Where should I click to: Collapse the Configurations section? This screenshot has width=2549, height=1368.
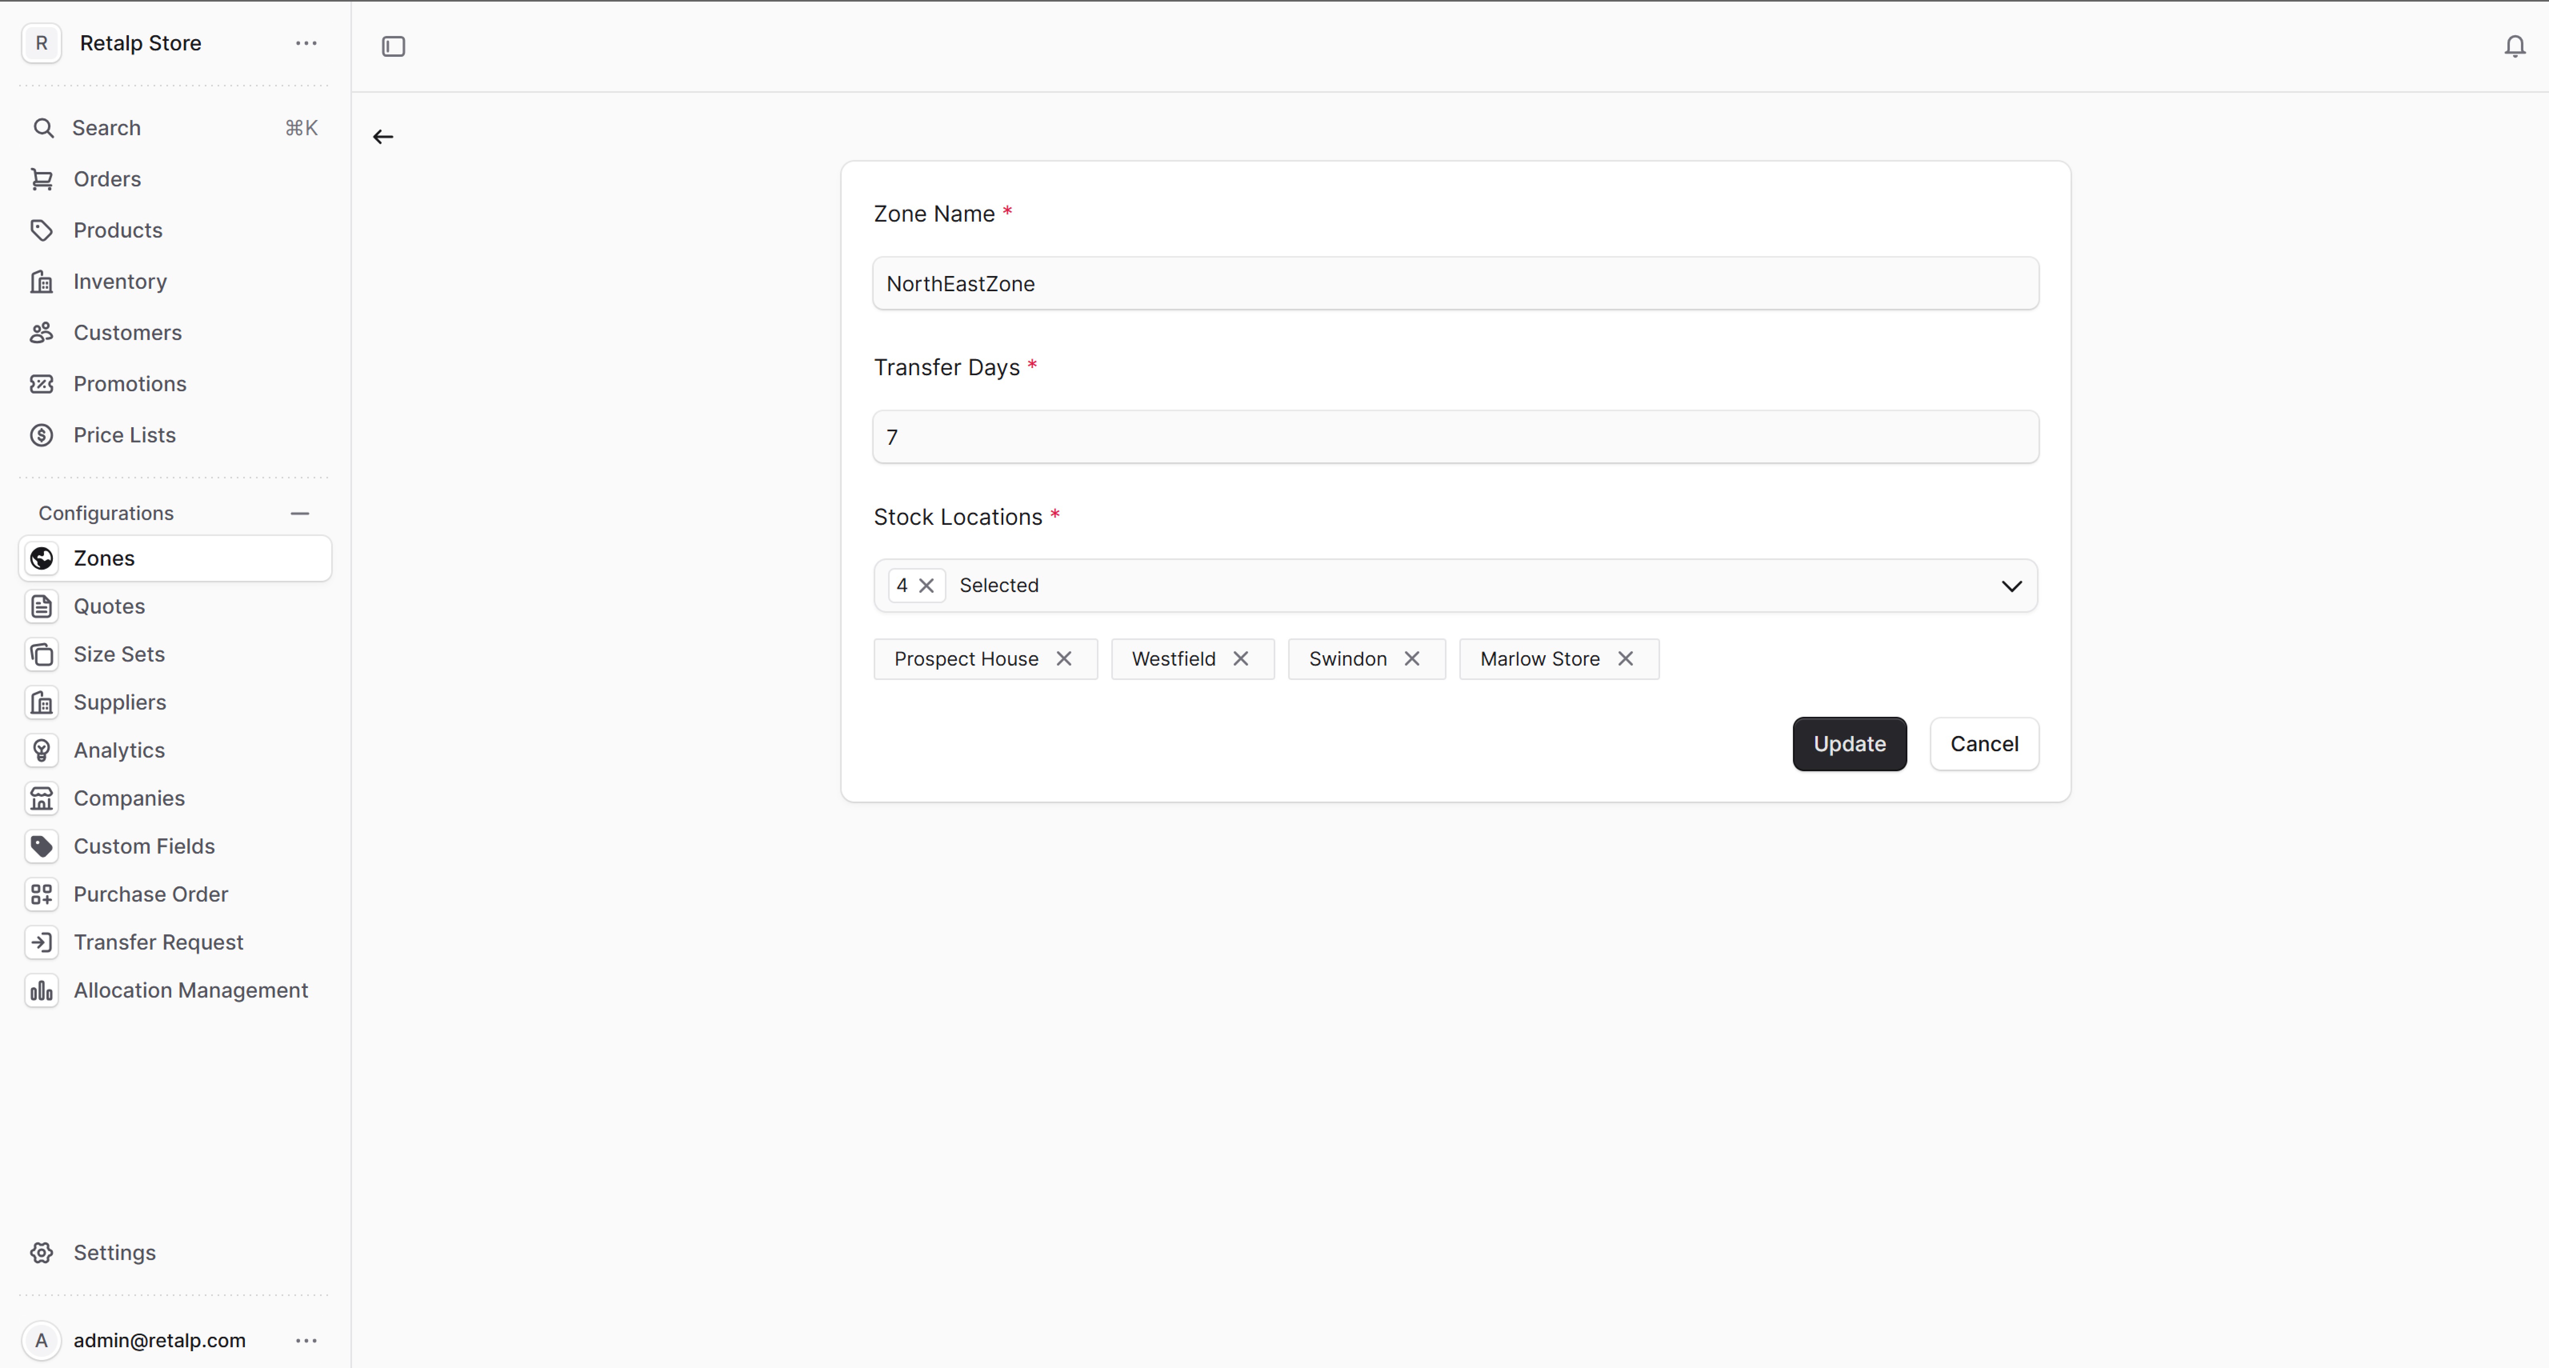tap(300, 513)
